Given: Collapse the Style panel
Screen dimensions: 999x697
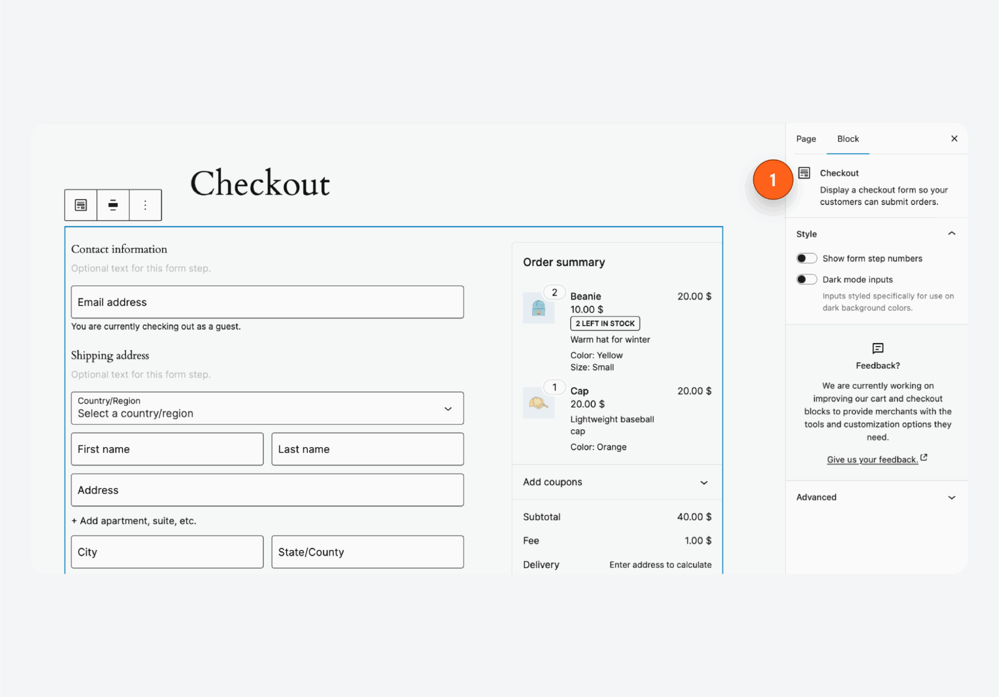Looking at the screenshot, I should (951, 234).
